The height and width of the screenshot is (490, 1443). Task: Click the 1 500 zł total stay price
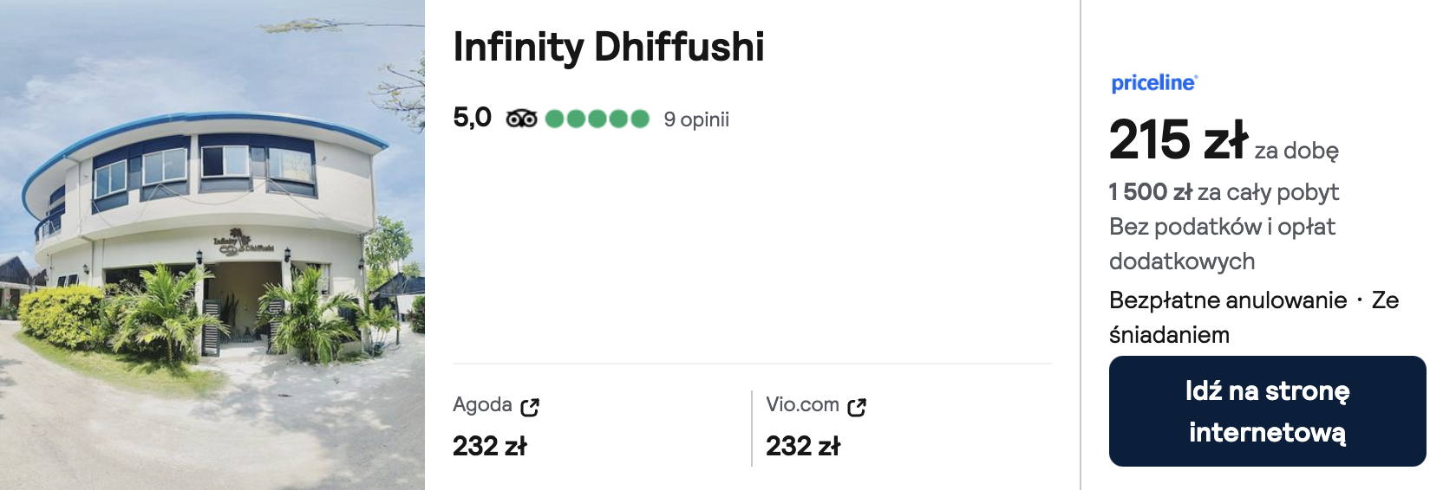tap(1150, 192)
